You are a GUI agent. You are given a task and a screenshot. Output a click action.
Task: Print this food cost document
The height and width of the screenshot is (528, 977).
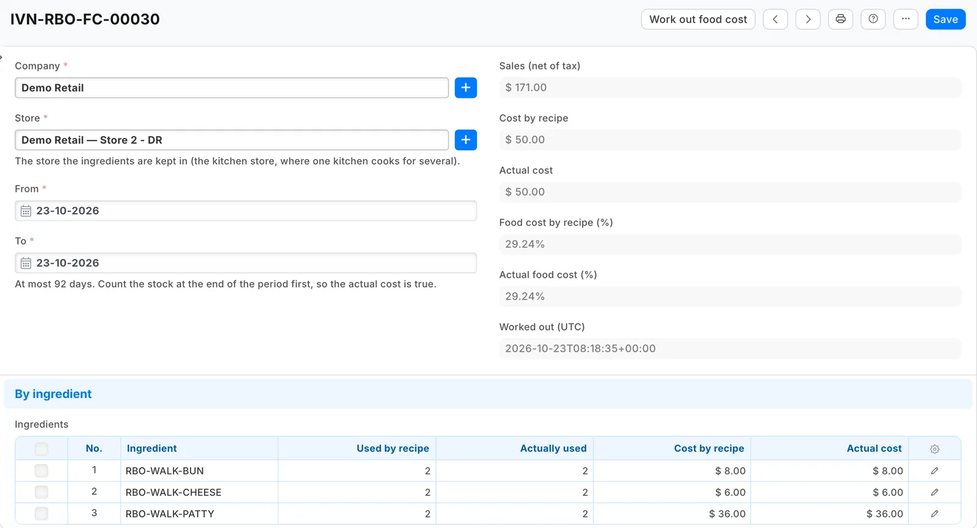[x=841, y=20]
